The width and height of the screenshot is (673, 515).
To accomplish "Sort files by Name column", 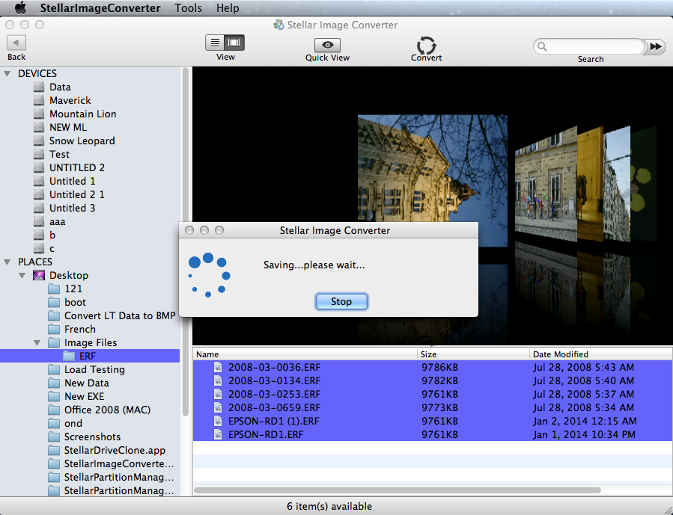I will pyautogui.click(x=305, y=354).
